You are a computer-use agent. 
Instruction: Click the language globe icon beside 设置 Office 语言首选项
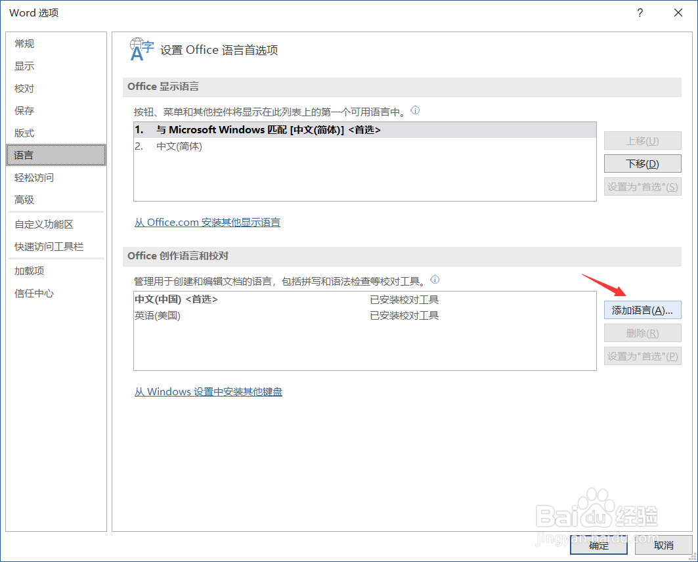tap(142, 49)
